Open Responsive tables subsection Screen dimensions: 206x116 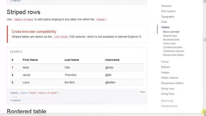[173, 55]
